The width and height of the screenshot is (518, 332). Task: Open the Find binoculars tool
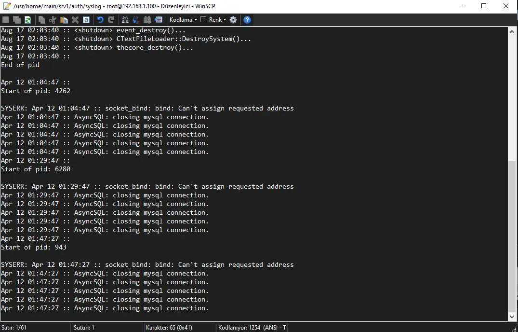pyautogui.click(x=125, y=20)
